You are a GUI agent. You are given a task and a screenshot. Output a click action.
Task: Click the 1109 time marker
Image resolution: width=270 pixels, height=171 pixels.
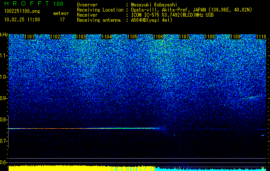(x=235, y=37)
